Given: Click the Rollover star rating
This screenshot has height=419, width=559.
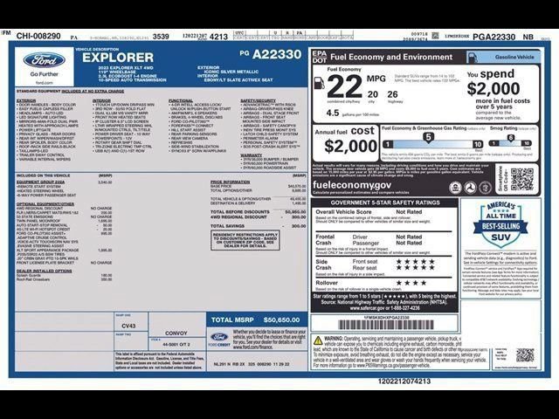Looking at the screenshot, I should pyautogui.click(x=411, y=283).
